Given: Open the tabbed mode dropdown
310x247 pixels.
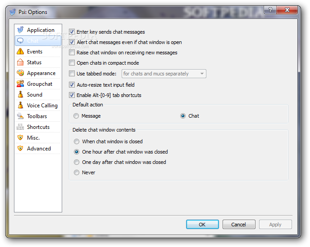Looking at the screenshot, I should tap(164, 74).
